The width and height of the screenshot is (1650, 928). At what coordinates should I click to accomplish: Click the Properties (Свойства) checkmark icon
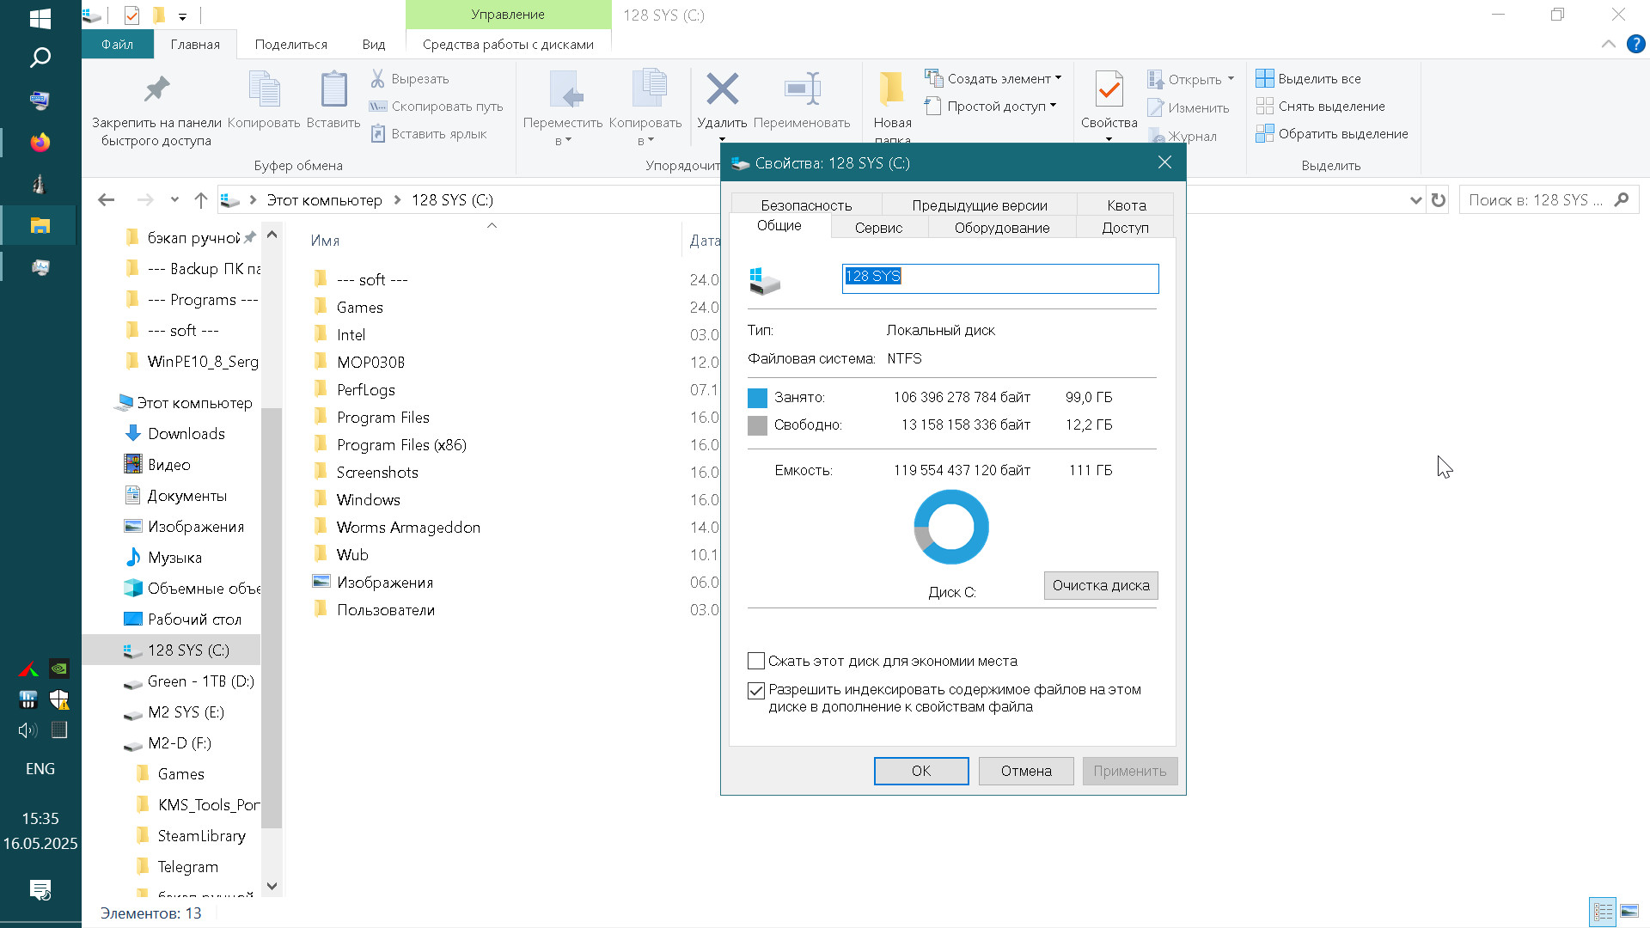coord(1109,89)
